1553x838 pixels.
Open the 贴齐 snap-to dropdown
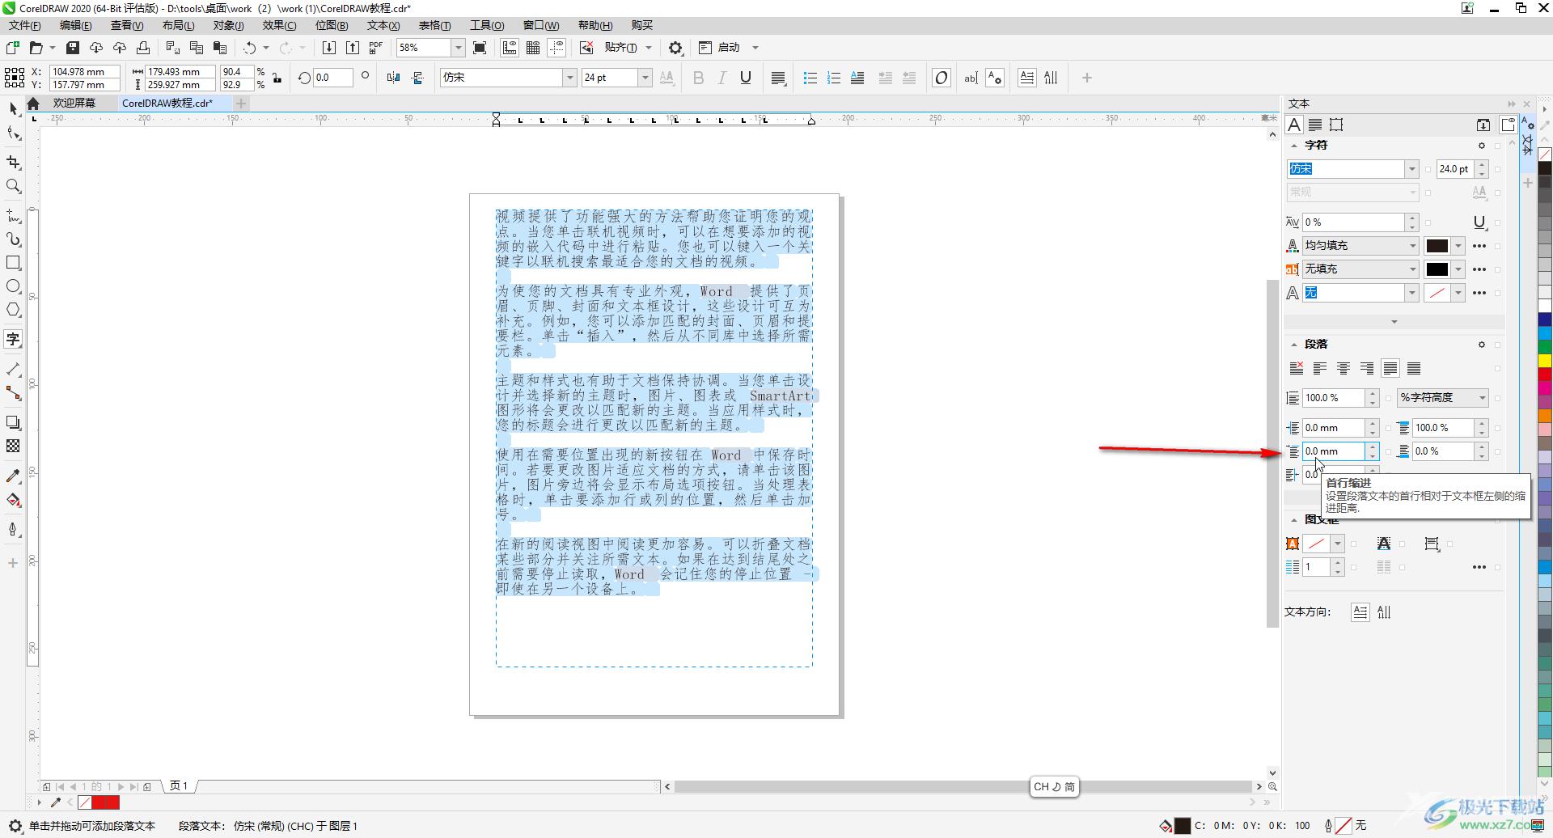click(x=649, y=48)
